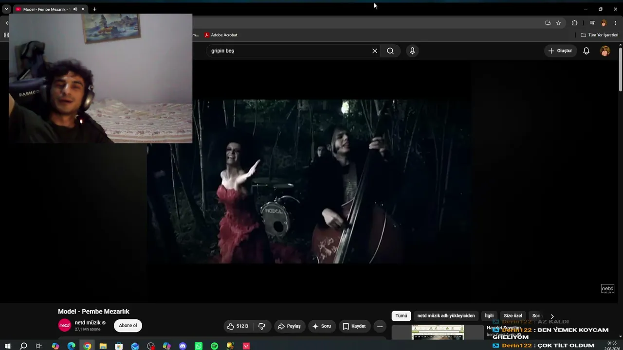Click the Soru button
623x350 pixels.
coord(322,326)
